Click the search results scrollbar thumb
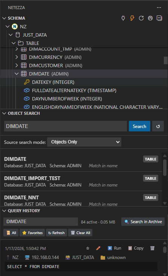The height and width of the screenshot is (276, 168). click(x=165, y=168)
